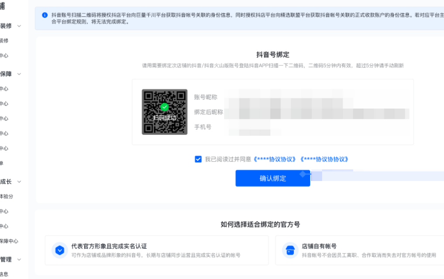
Task: Uncheck the 我已阅读过并同意 checkbox
Action: click(198, 159)
